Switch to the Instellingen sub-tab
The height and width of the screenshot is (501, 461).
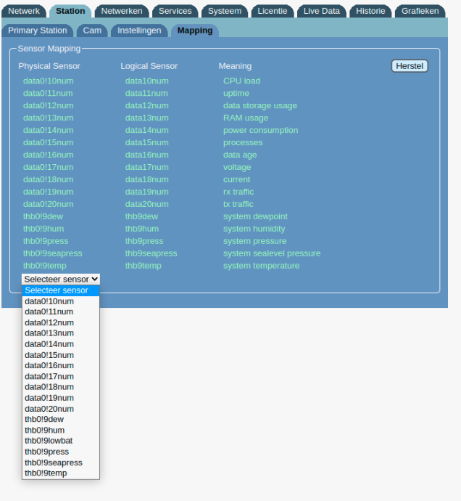coord(139,30)
